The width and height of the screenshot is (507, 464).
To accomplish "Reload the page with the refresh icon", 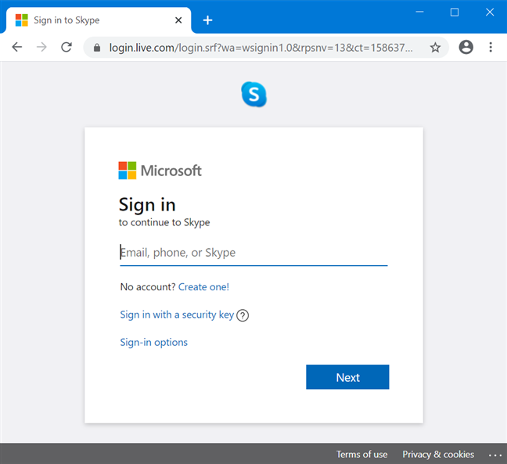I will pos(67,47).
